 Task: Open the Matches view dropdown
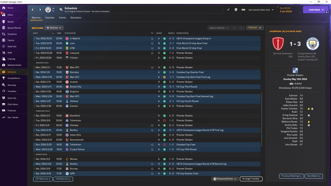point(54,28)
